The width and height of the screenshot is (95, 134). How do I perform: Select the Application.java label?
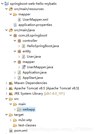(34, 72)
